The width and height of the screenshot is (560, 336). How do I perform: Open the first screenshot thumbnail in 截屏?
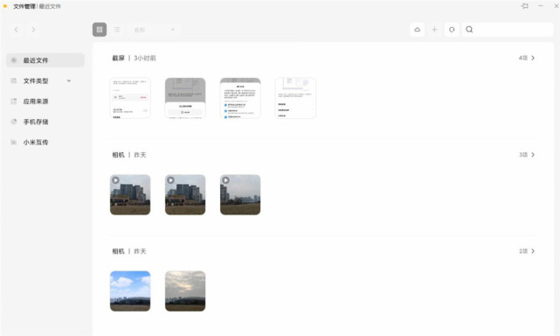[130, 98]
